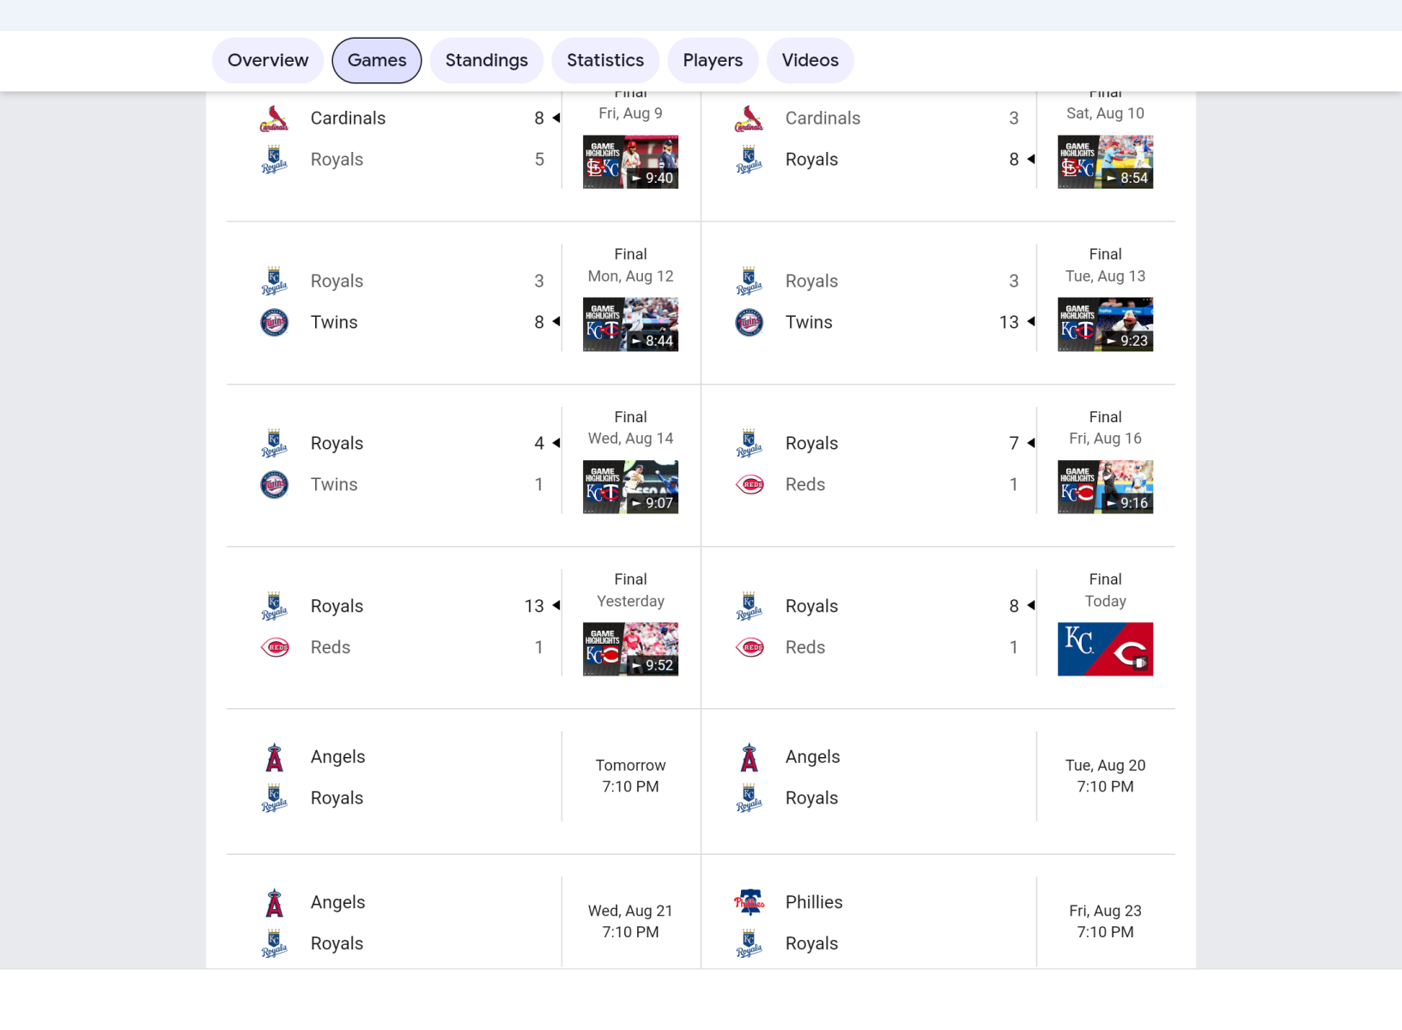The image size is (1402, 1030).
Task: Watch the Mon Aug 12 game highlights
Action: point(630,324)
